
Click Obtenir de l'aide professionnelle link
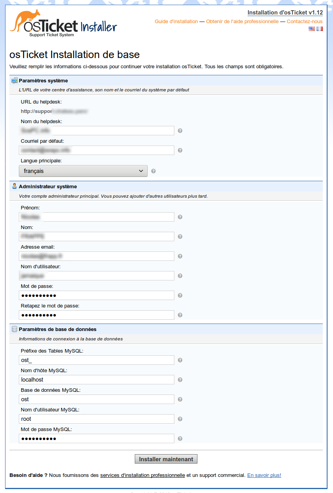click(242, 22)
